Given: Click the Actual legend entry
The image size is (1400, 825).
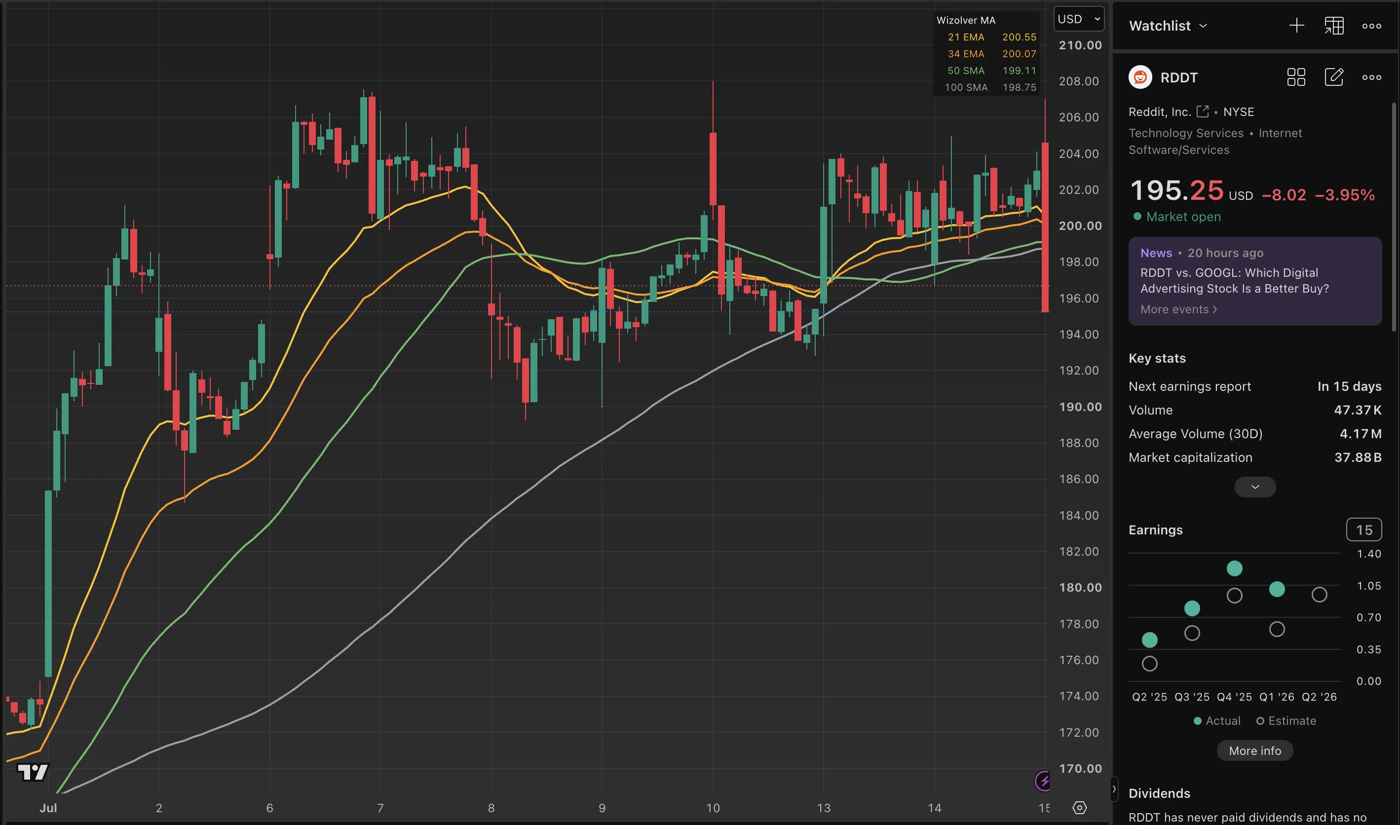Looking at the screenshot, I should (1216, 720).
